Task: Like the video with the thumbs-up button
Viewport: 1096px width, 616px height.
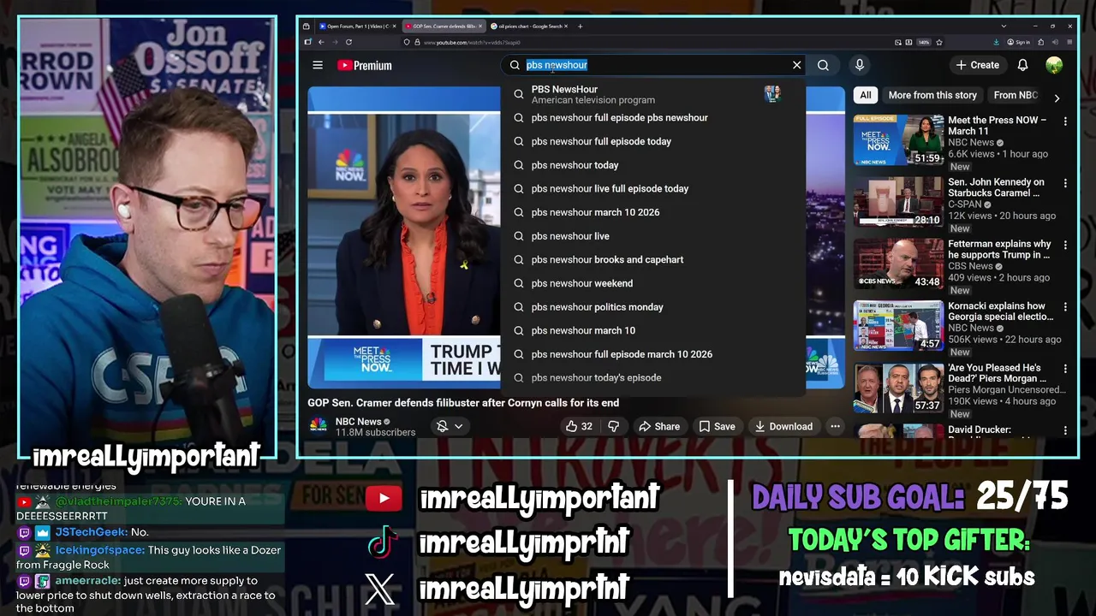Action: pyautogui.click(x=579, y=426)
